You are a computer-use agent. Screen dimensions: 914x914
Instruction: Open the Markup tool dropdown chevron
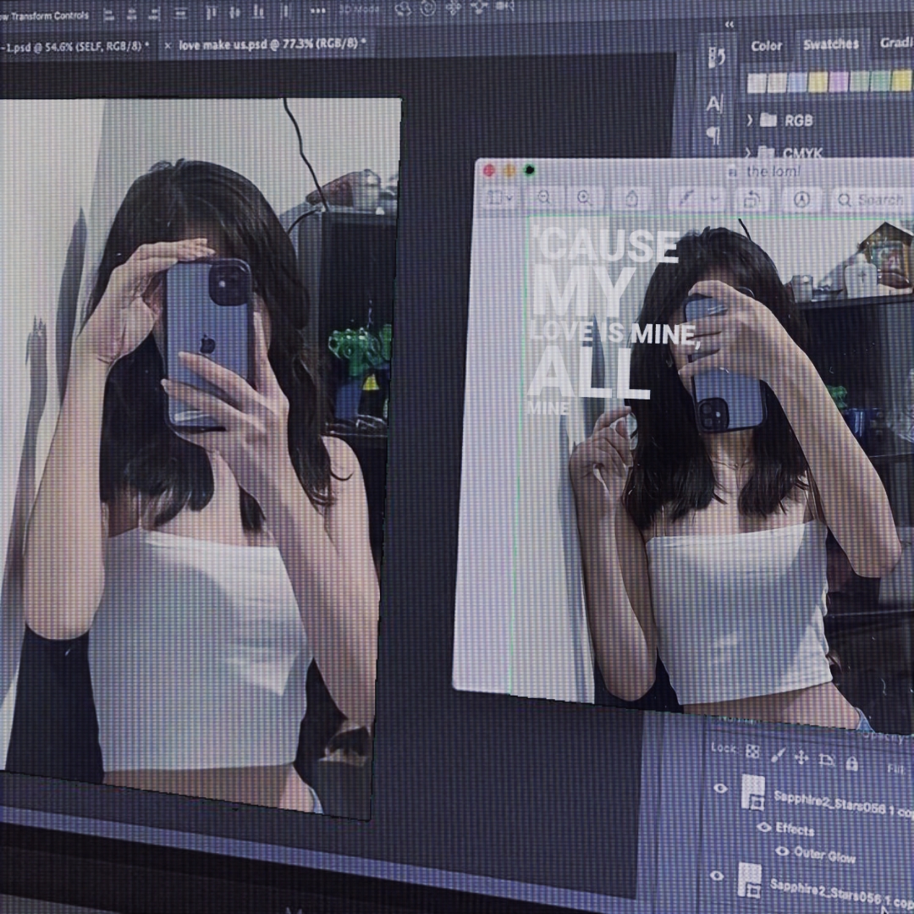(714, 198)
